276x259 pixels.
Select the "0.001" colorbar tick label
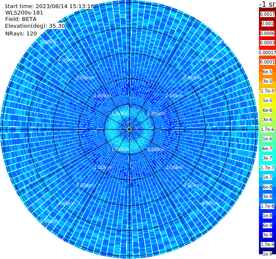coord(267,23)
